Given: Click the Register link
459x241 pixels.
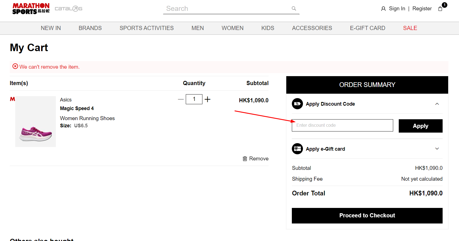Looking at the screenshot, I should click(422, 9).
